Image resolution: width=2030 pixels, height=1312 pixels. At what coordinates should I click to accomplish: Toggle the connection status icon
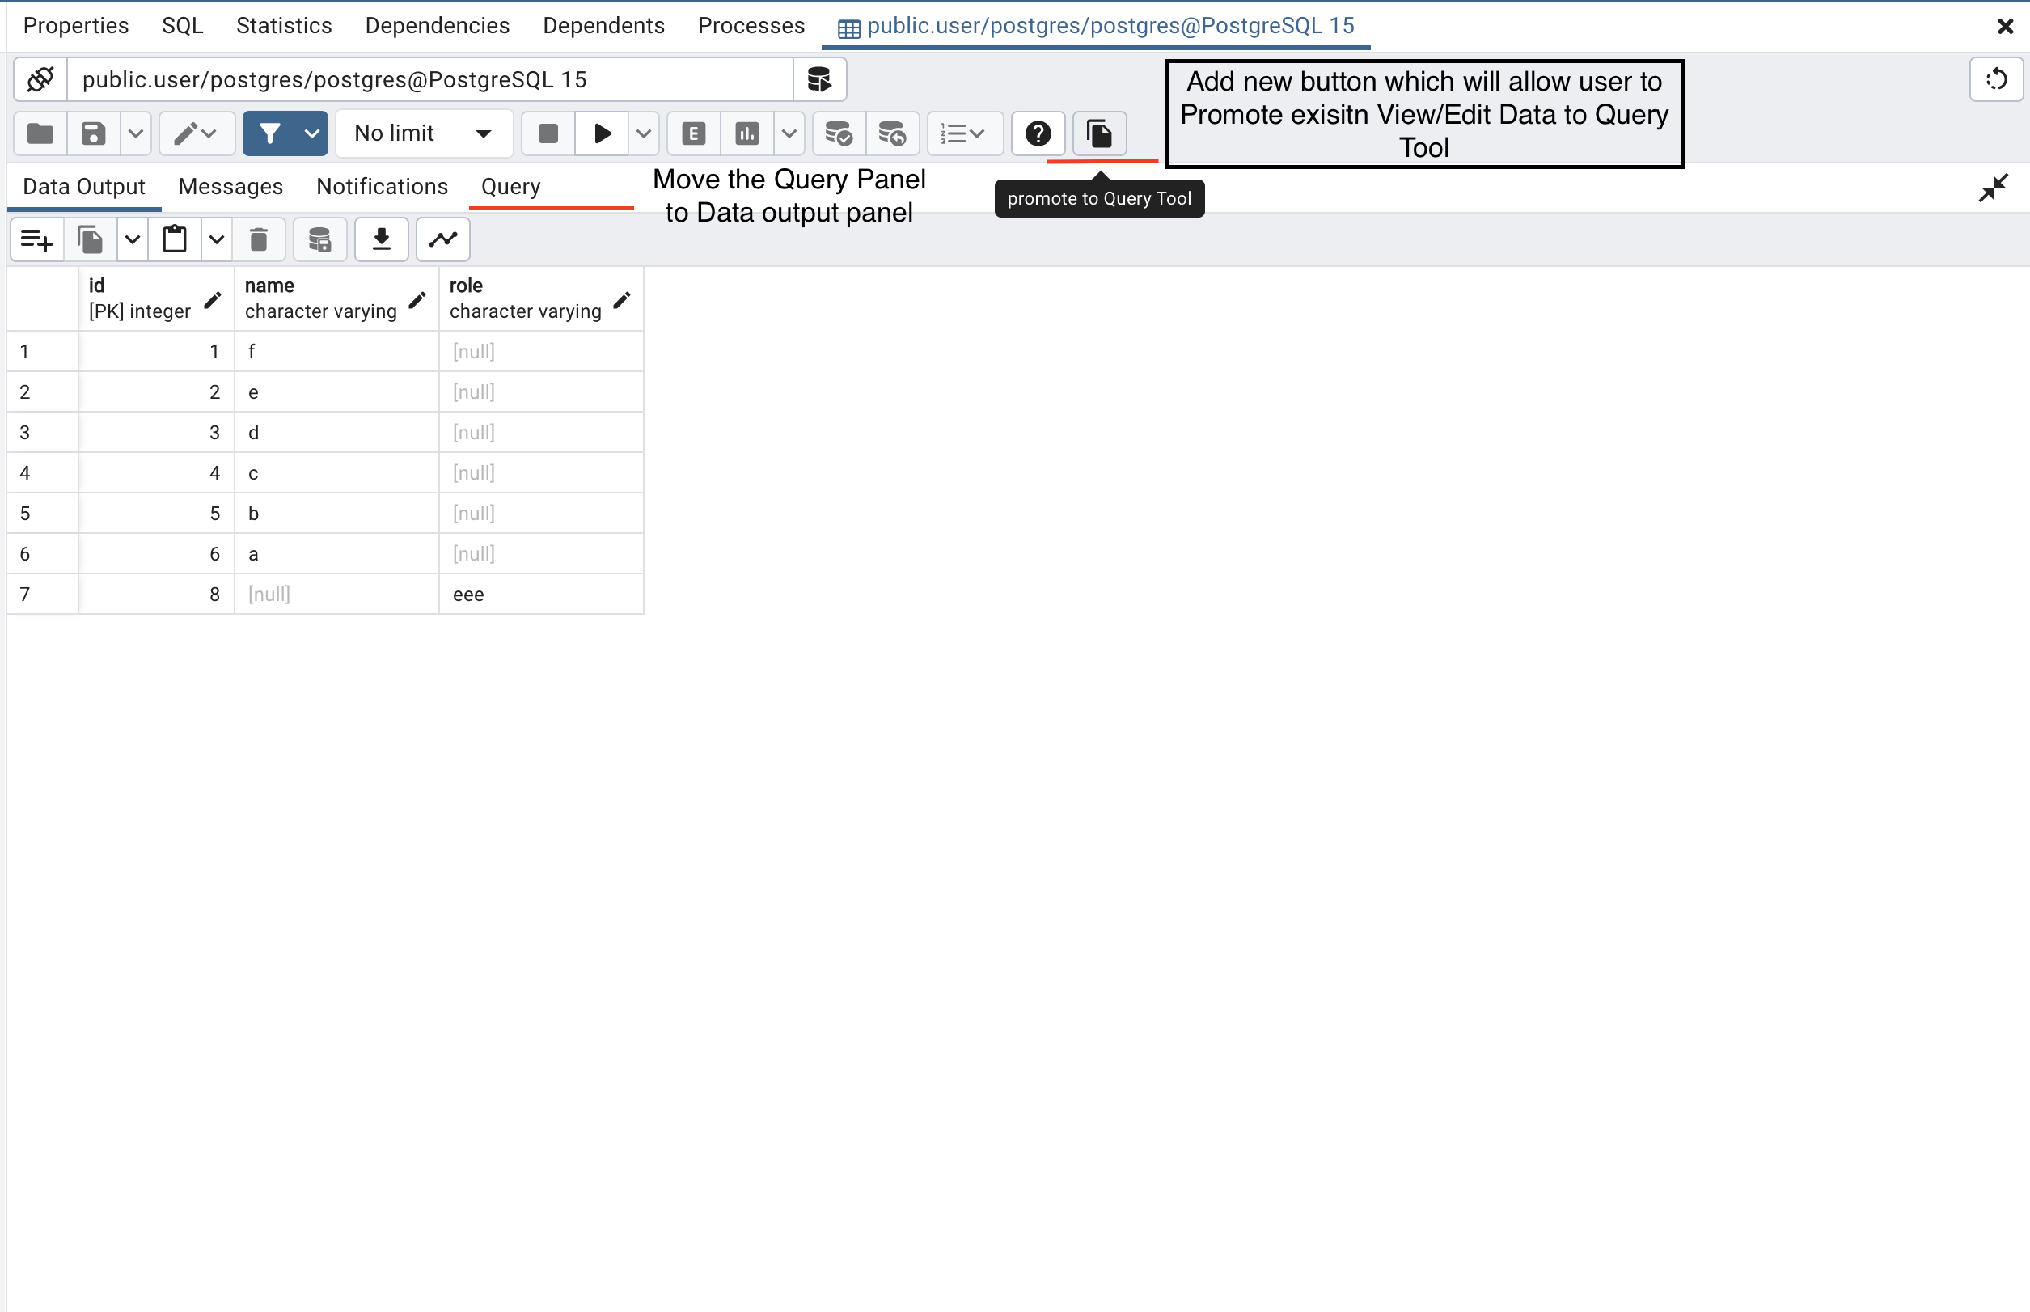(40, 79)
